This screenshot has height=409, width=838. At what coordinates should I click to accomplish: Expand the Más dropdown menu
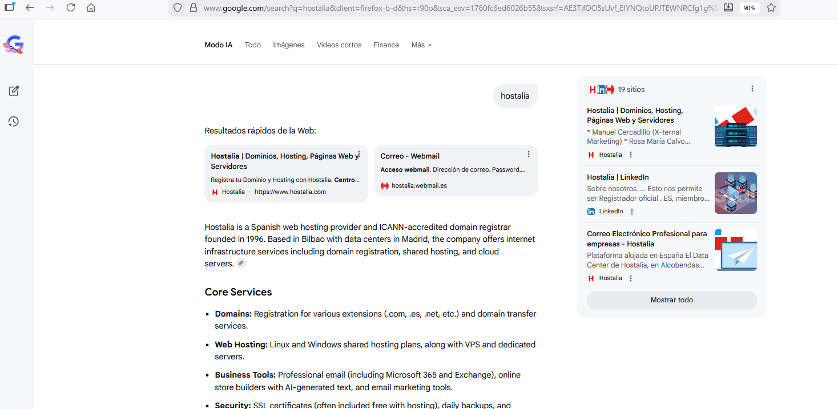[421, 45]
